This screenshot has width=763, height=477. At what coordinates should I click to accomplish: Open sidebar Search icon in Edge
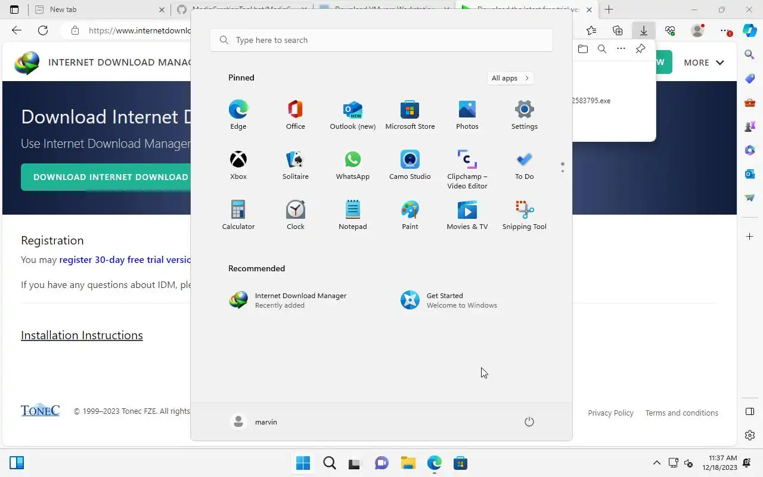tap(750, 55)
